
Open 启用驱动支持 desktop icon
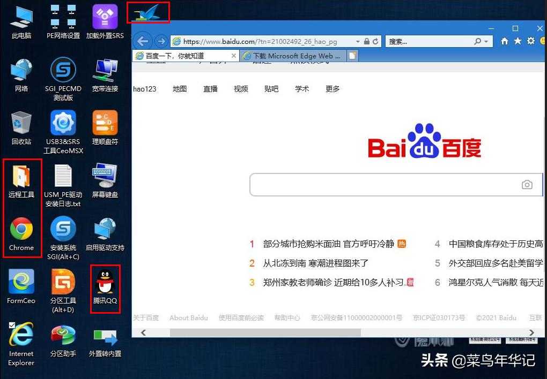tap(105, 234)
